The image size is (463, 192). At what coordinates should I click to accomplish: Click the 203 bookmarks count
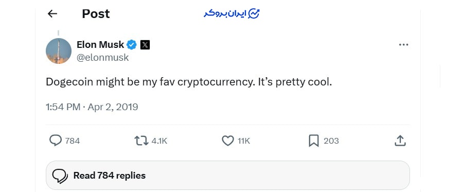point(331,141)
